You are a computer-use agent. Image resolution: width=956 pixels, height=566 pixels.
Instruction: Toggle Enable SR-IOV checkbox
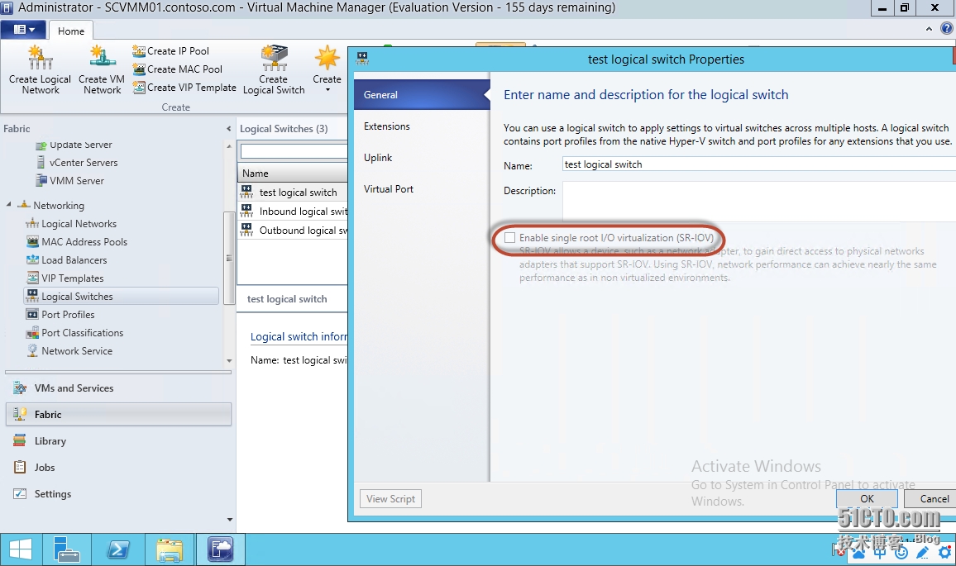coord(509,238)
